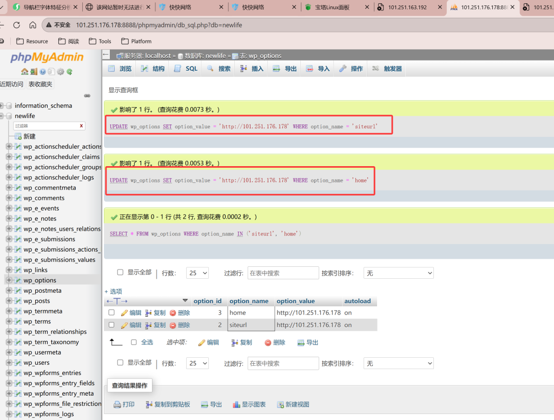This screenshot has width=554, height=420.
Task: Expand the information_schema database tree
Action: 2,106
